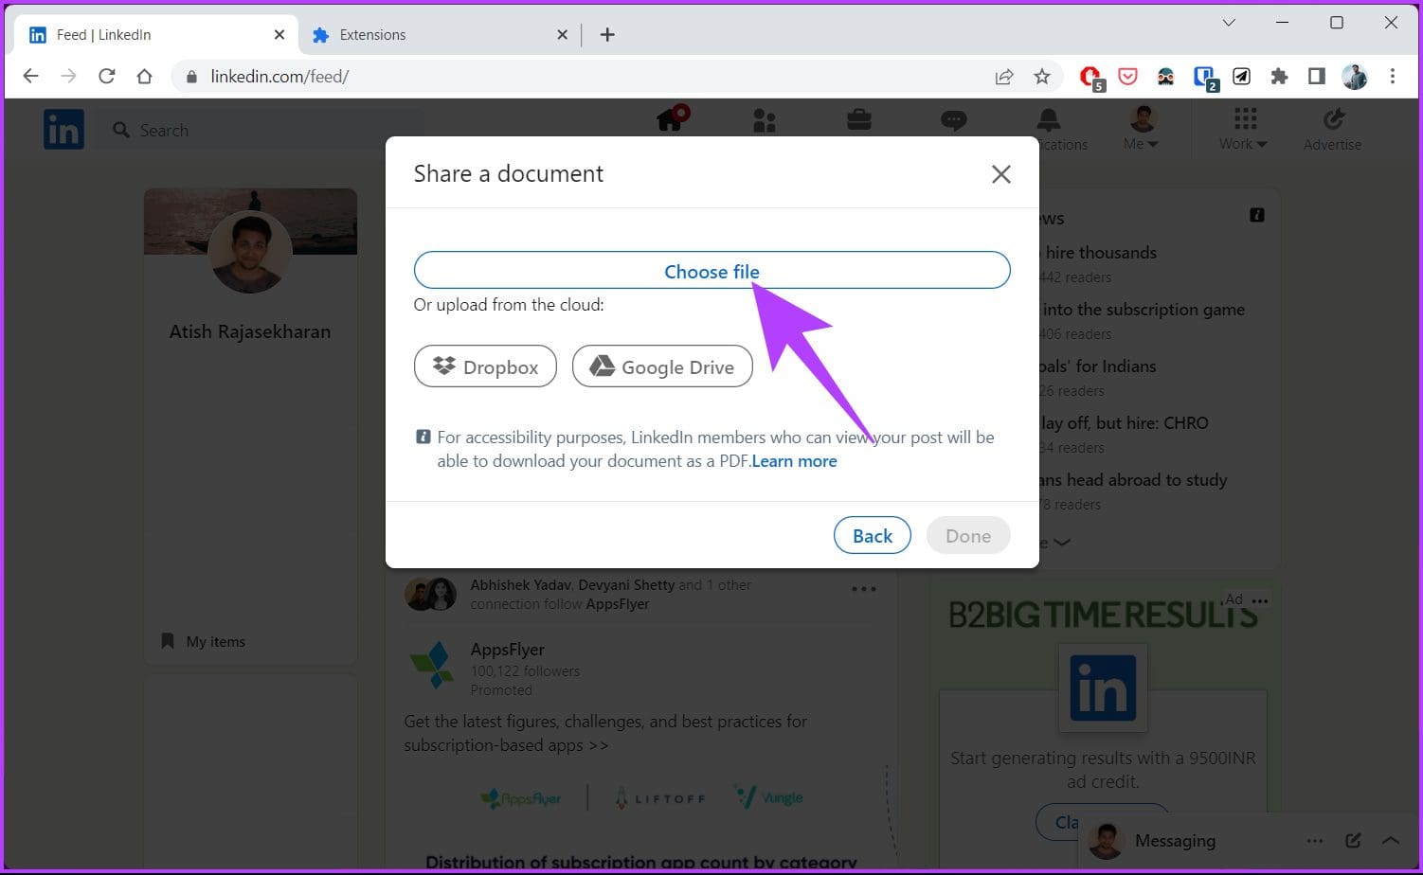1423x875 pixels.
Task: Open the spy-face extension icon
Action: point(1165,77)
